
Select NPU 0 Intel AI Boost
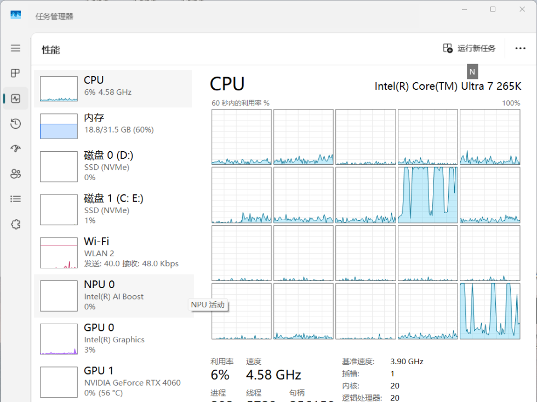[x=113, y=296]
